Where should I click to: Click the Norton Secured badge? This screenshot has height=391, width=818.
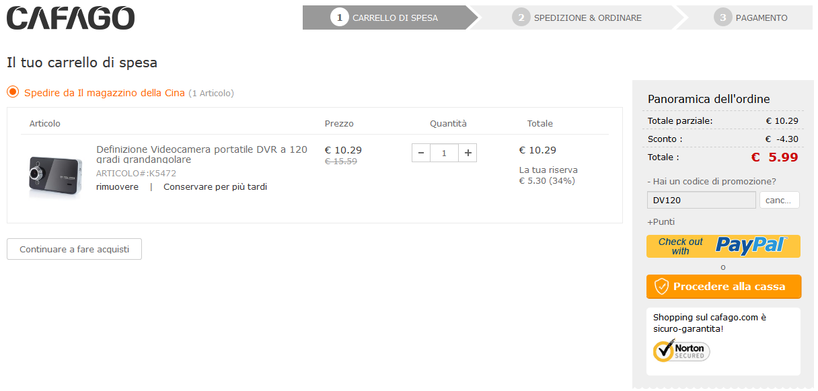(x=681, y=350)
